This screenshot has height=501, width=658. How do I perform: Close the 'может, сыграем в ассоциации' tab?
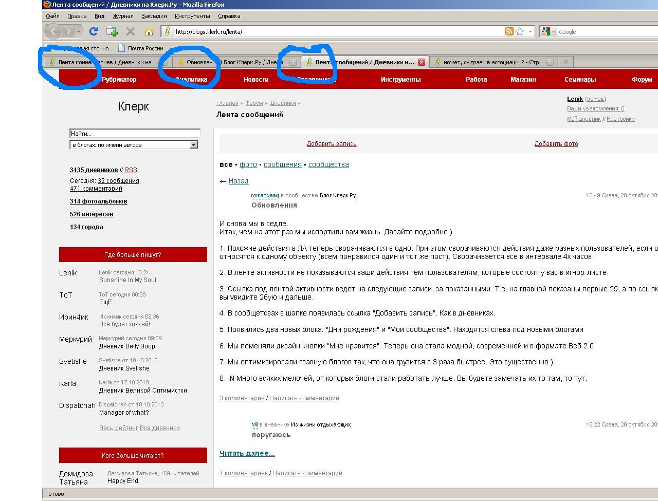(550, 62)
